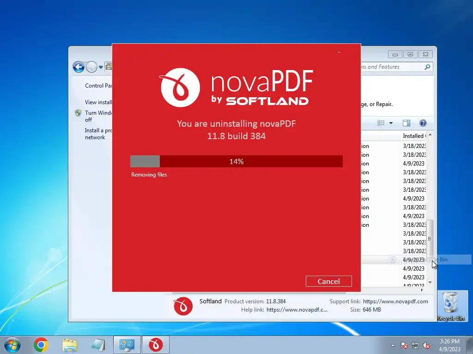Click the Windows features shield icon

[78, 113]
